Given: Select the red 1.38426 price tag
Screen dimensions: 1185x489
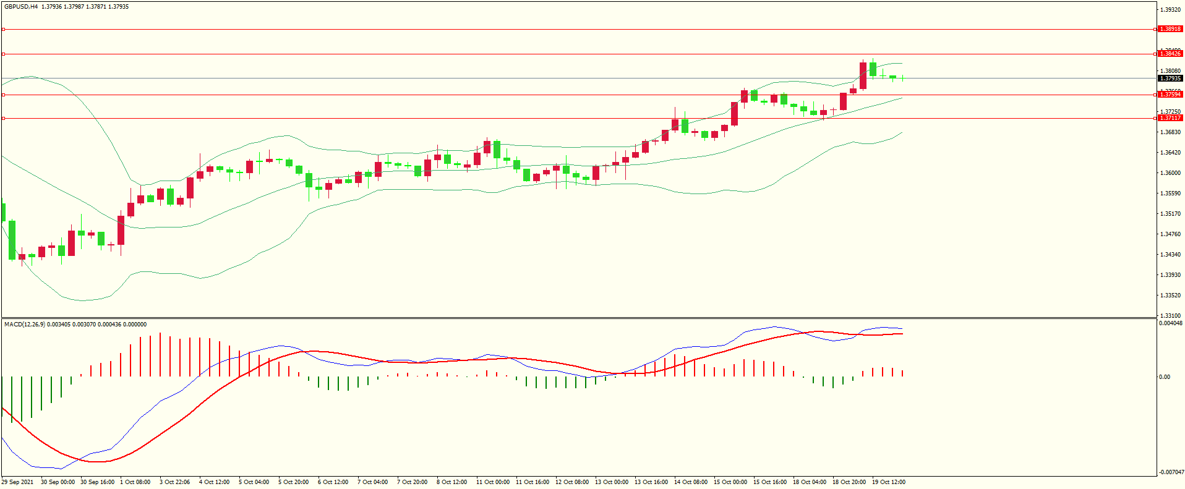Looking at the screenshot, I should (1170, 54).
